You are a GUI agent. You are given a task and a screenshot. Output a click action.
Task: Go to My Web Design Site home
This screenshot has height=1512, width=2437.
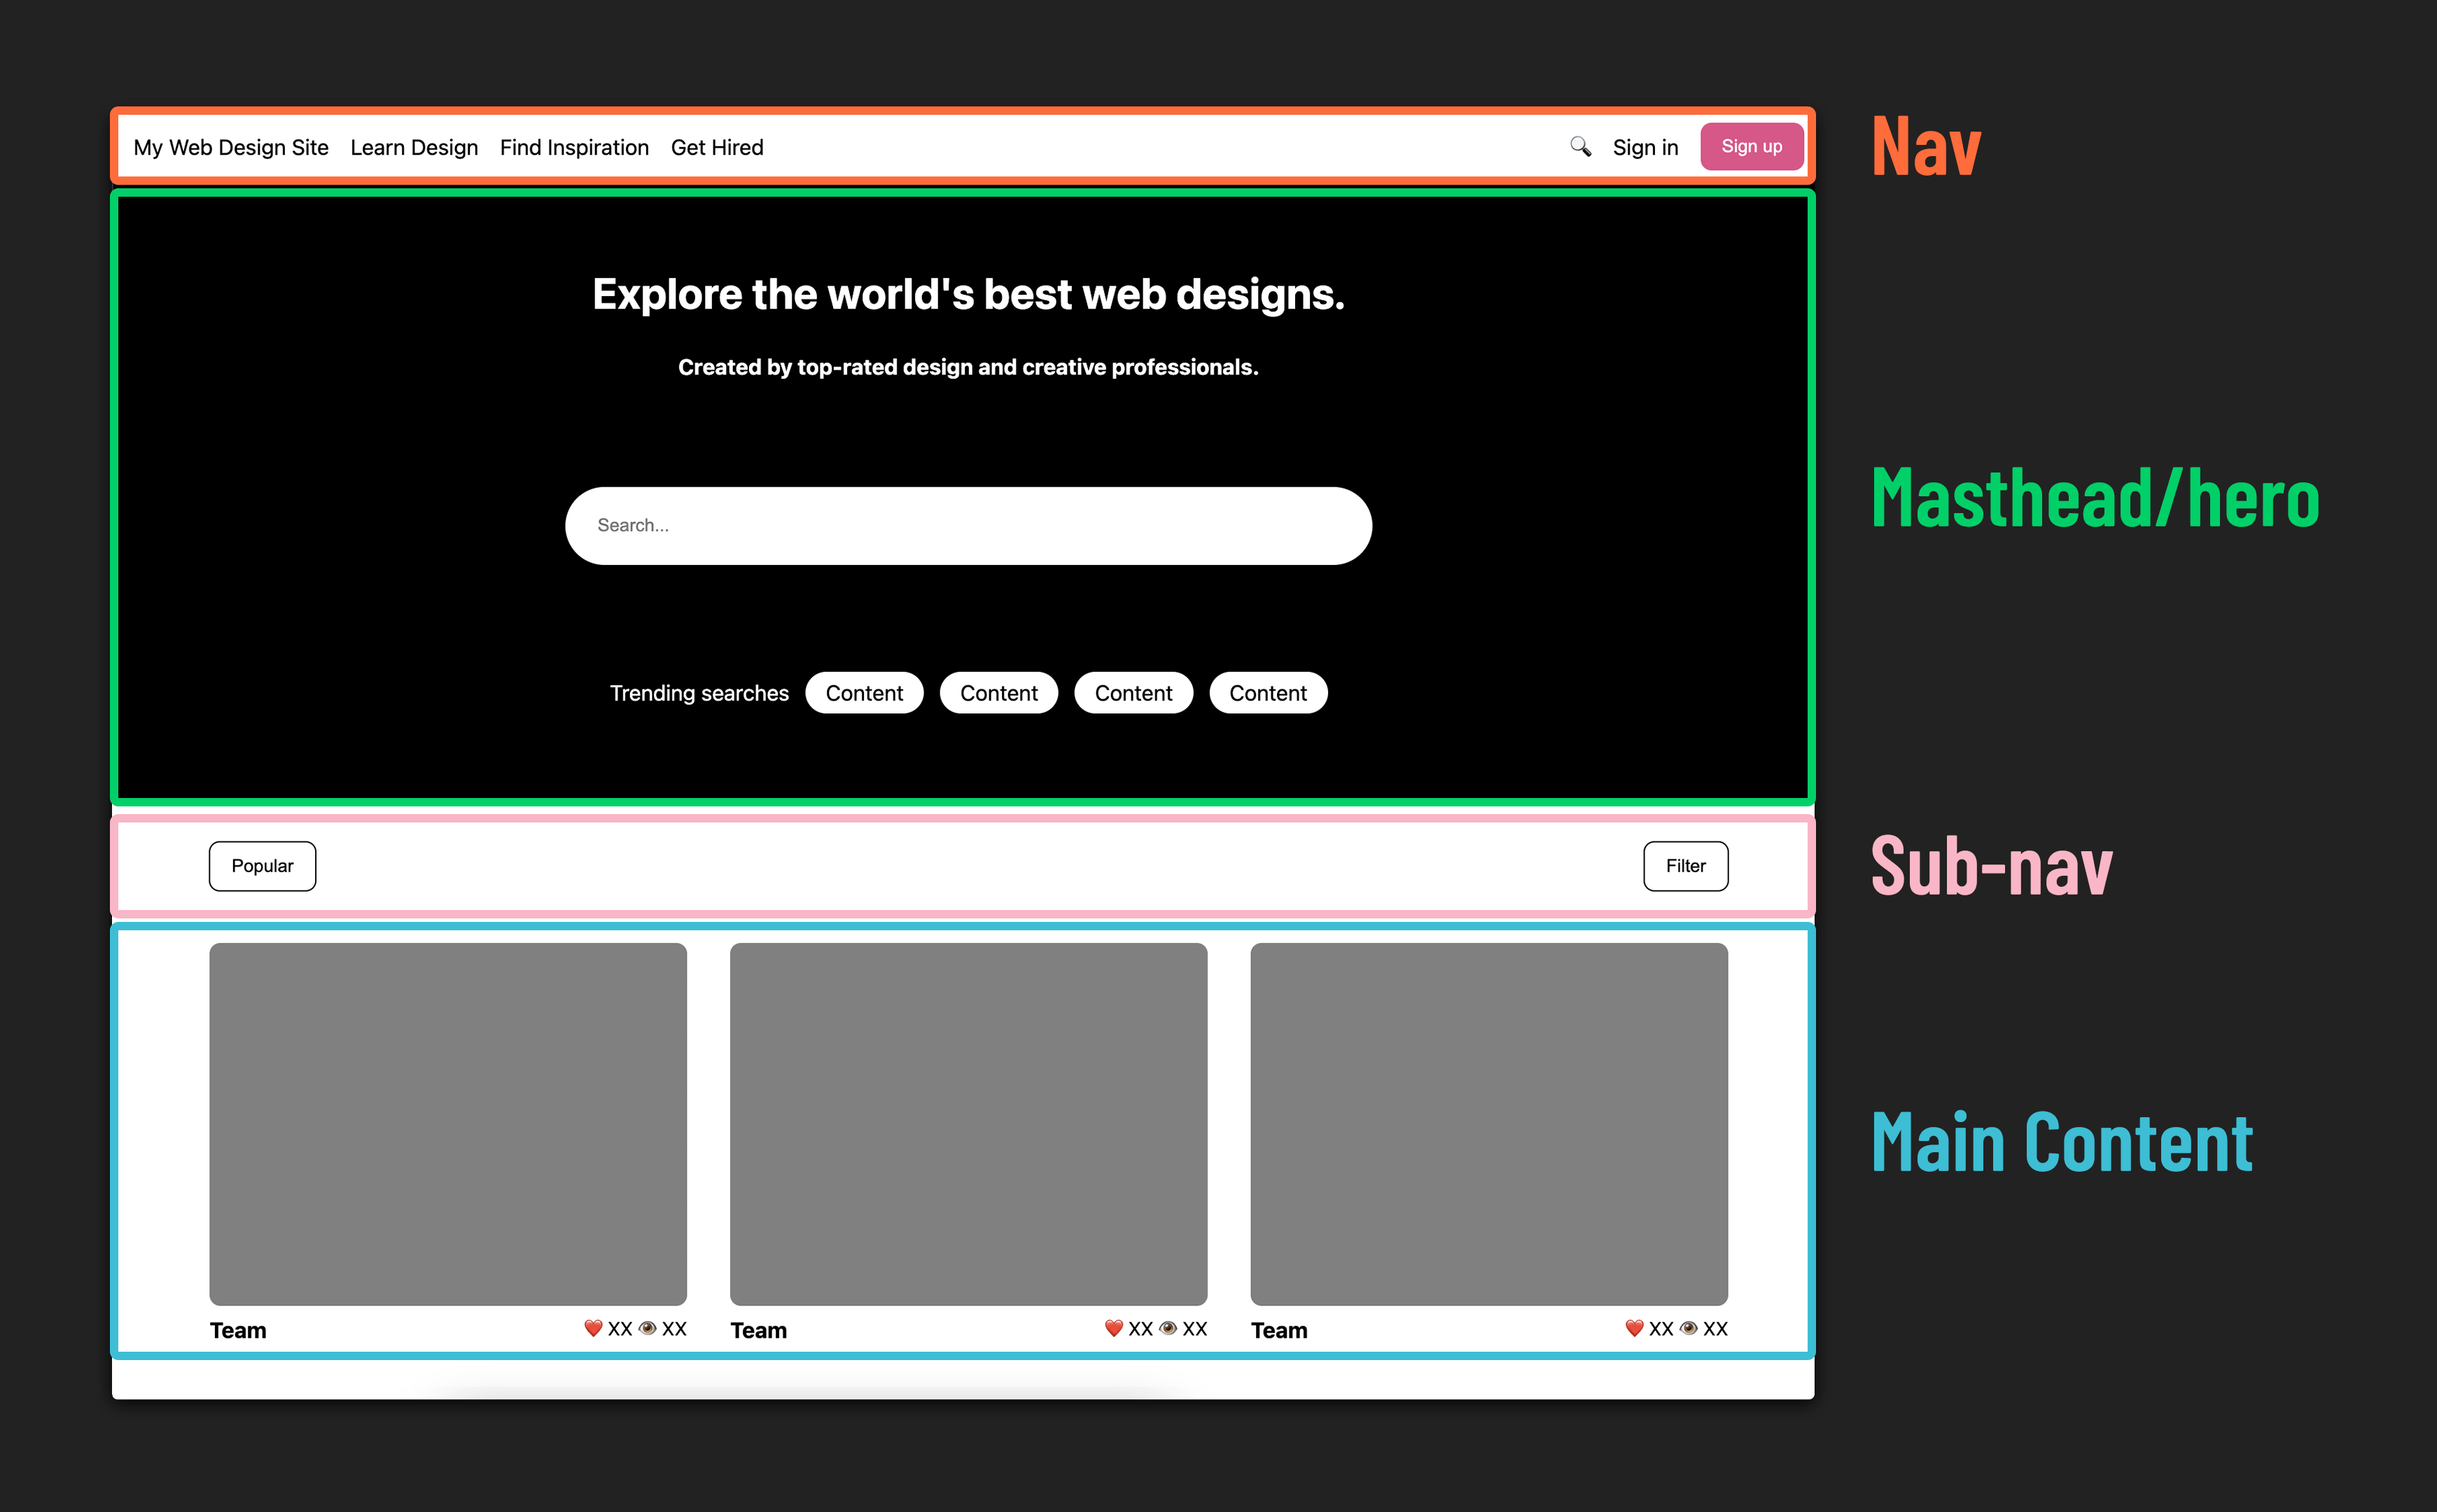pos(231,148)
